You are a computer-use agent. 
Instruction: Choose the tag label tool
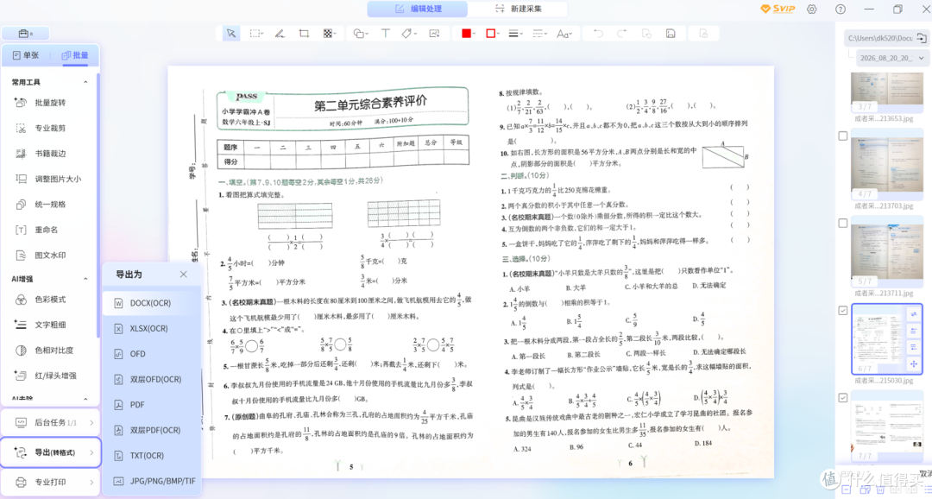[409, 34]
